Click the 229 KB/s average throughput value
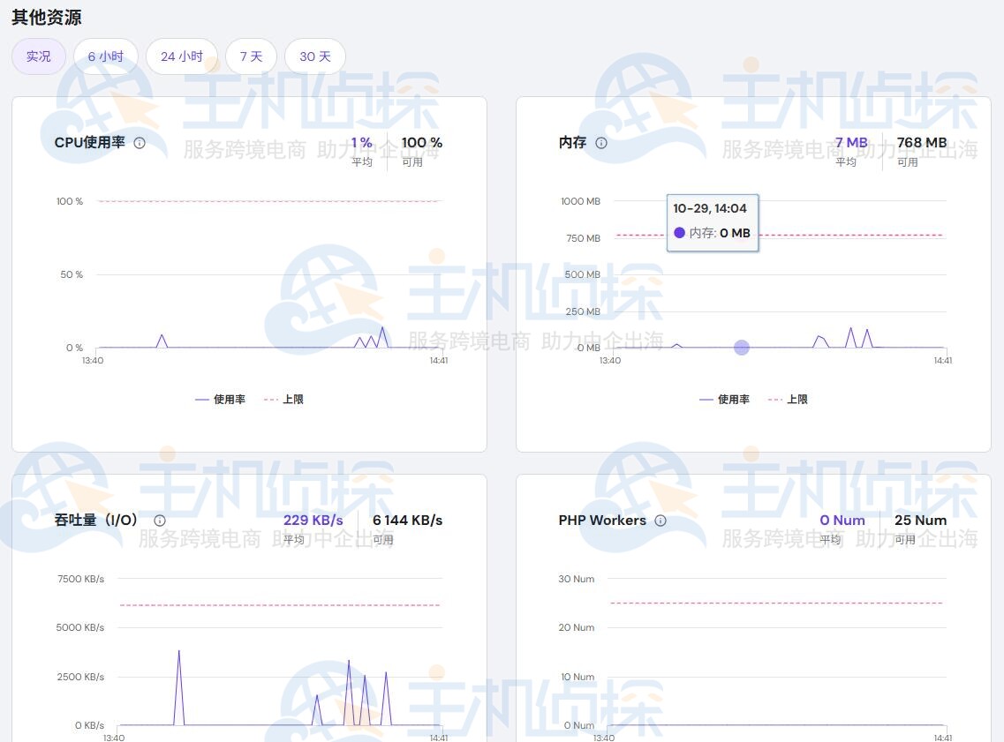Screen dimensions: 1004x742 click(x=313, y=521)
